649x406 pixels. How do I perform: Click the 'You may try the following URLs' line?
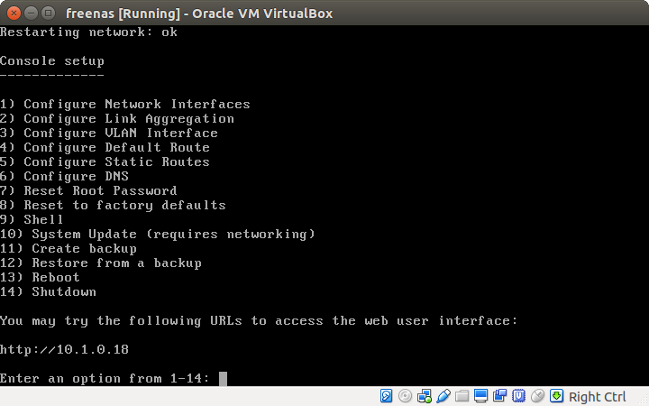coord(259,321)
